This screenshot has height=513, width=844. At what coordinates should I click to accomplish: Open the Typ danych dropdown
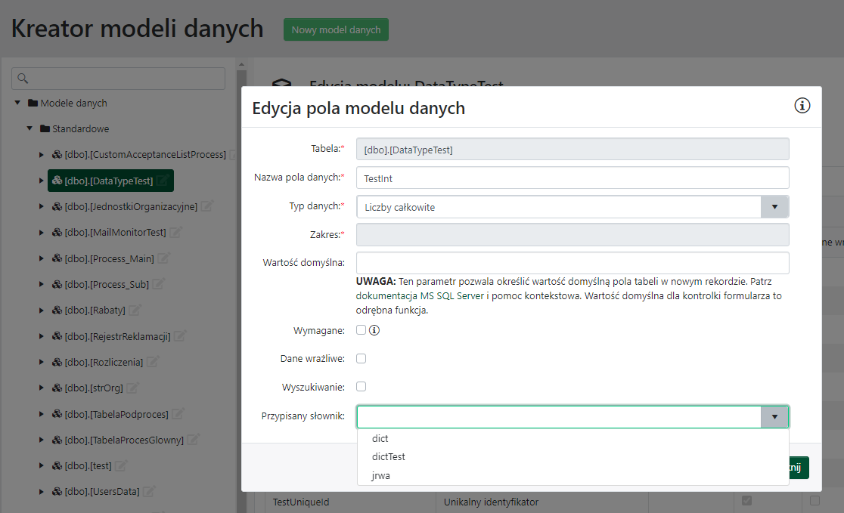pyautogui.click(x=774, y=206)
